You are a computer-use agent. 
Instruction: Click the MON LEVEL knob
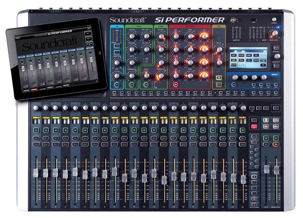[x=274, y=33]
